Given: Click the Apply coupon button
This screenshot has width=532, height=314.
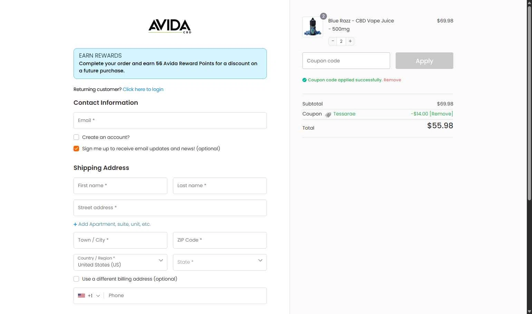Looking at the screenshot, I should click(424, 61).
